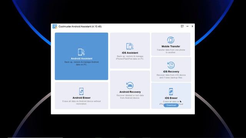Select the iOS Eraser phone icon
This screenshot has width=246, height=138.
click(171, 92)
